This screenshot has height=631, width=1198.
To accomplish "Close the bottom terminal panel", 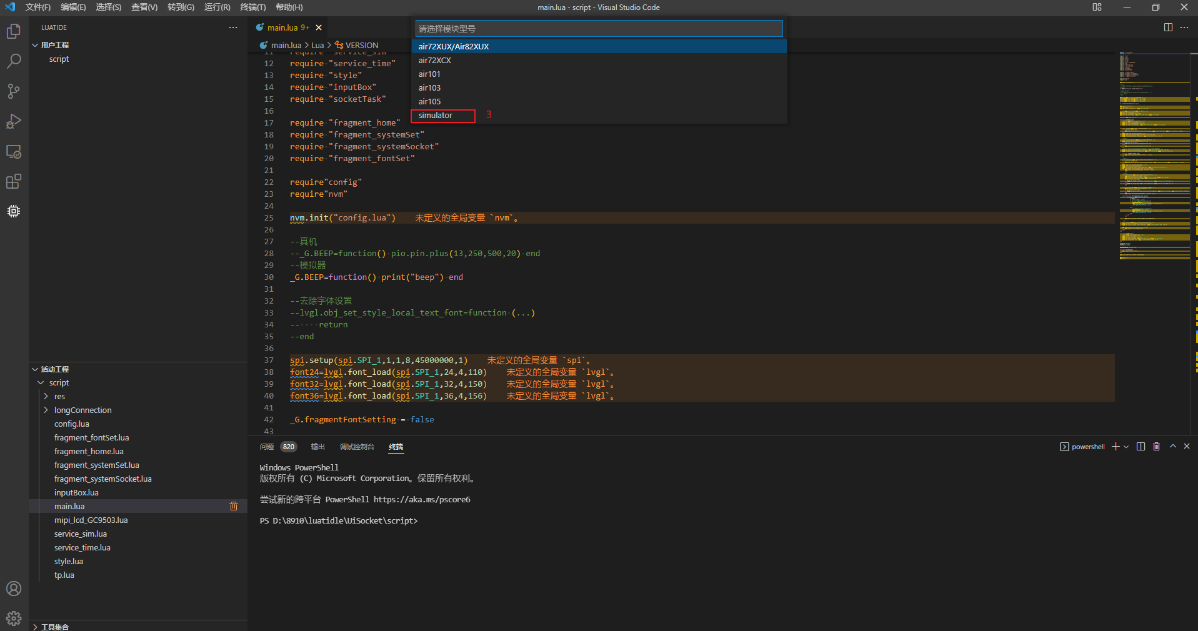I will point(1187,446).
